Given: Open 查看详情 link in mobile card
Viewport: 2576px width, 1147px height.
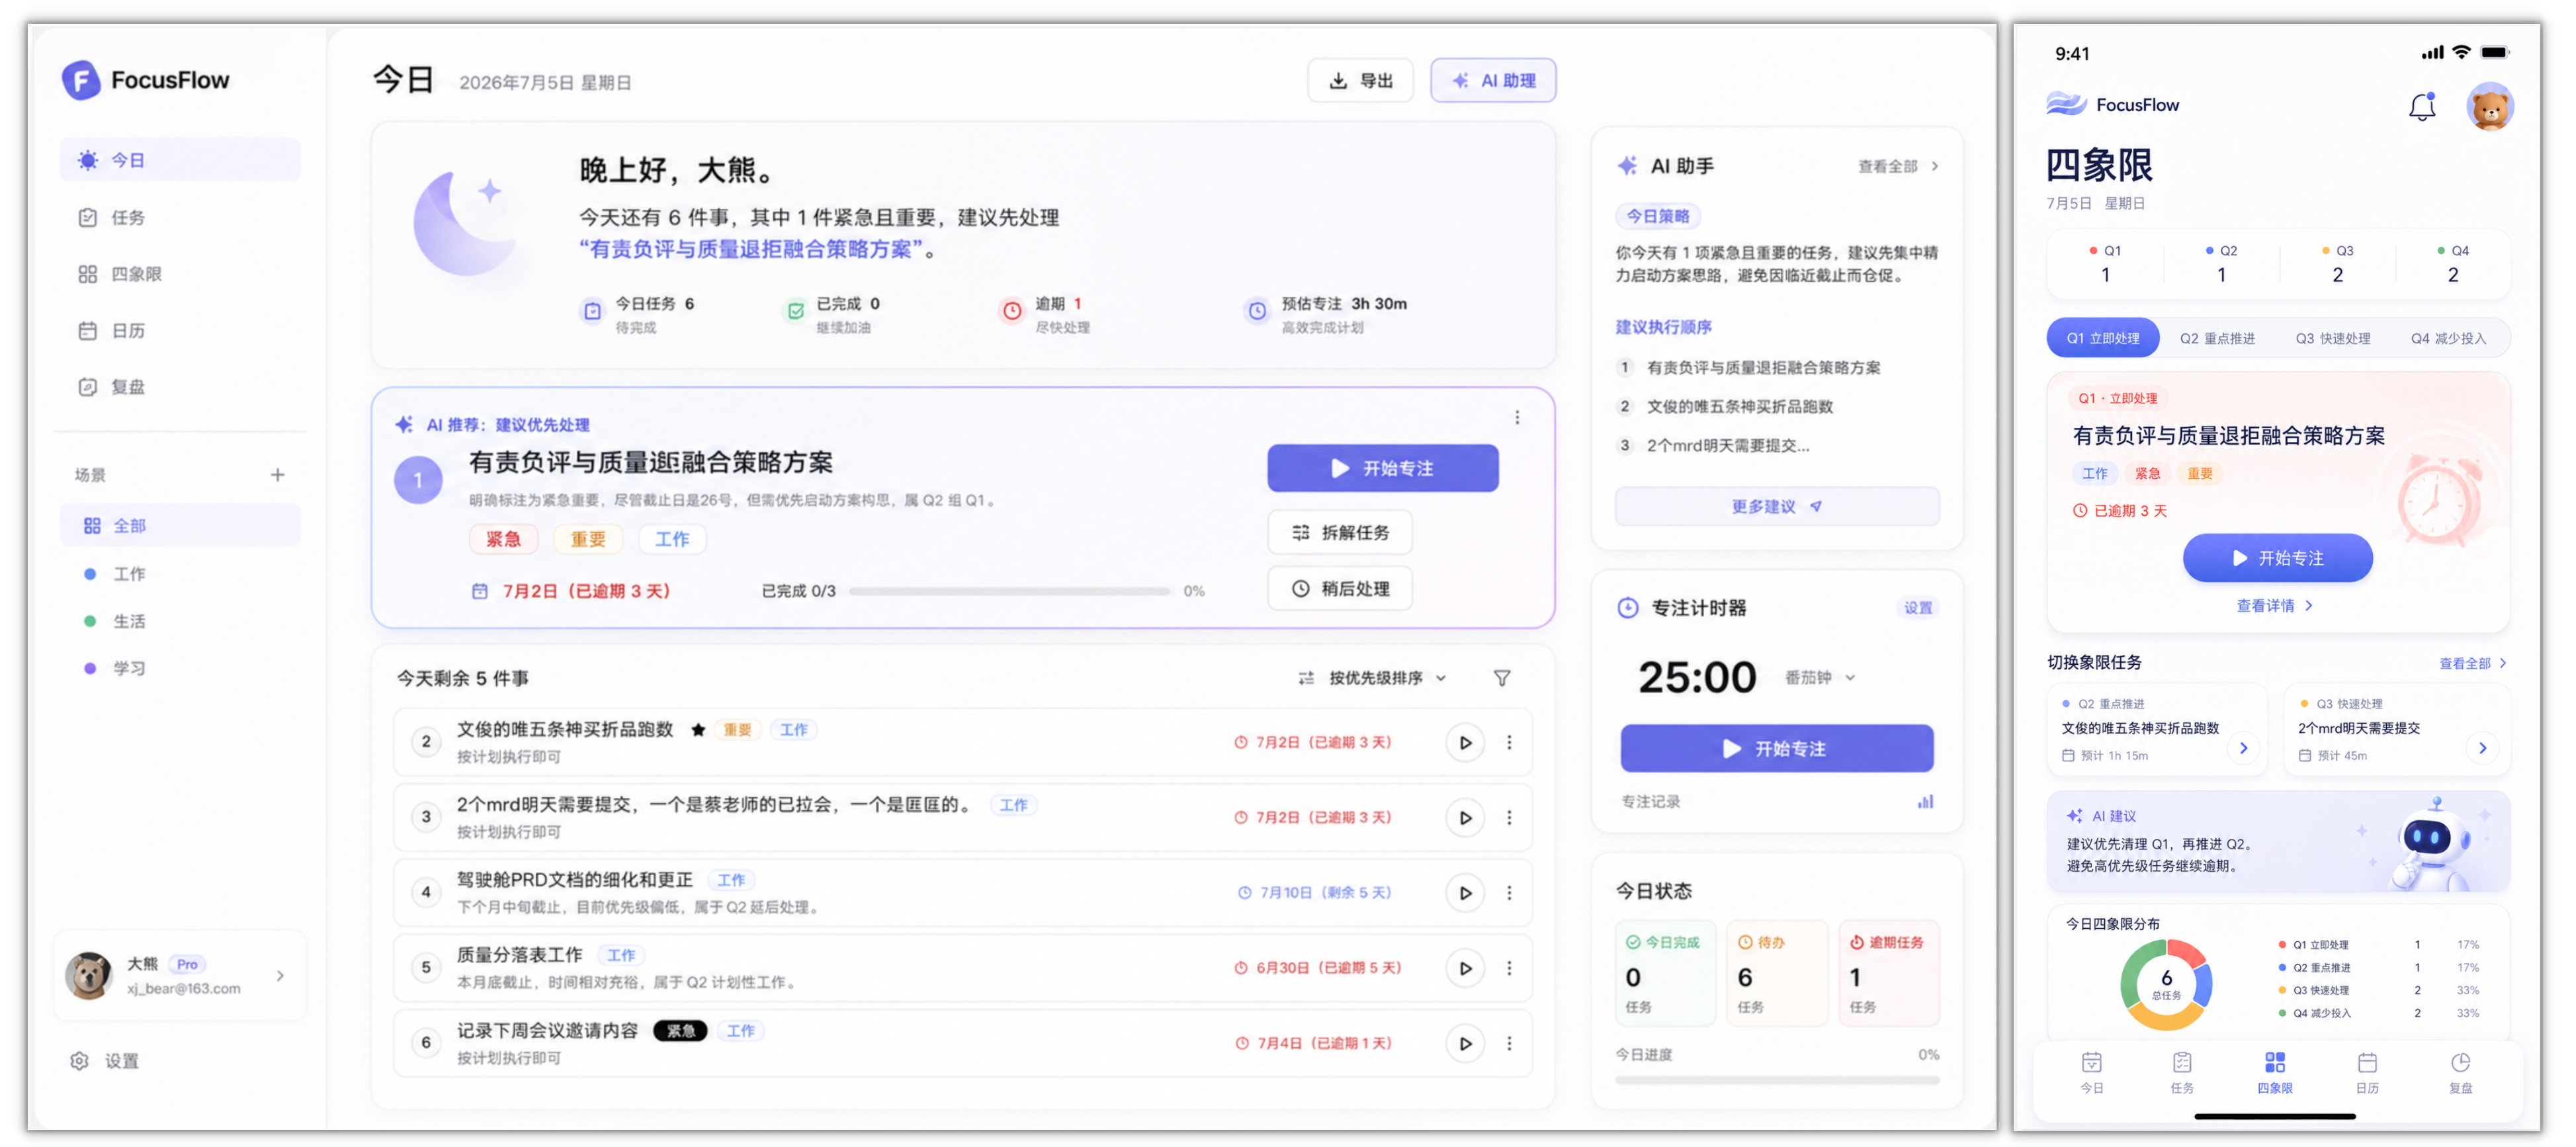Looking at the screenshot, I should (2274, 605).
